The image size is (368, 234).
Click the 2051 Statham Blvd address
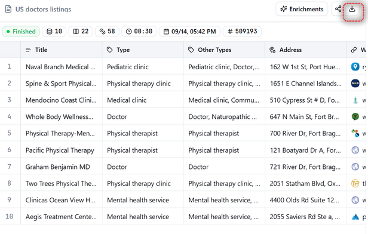(306, 183)
